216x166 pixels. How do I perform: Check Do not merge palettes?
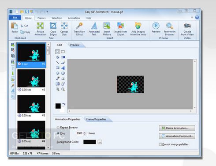[160, 144]
